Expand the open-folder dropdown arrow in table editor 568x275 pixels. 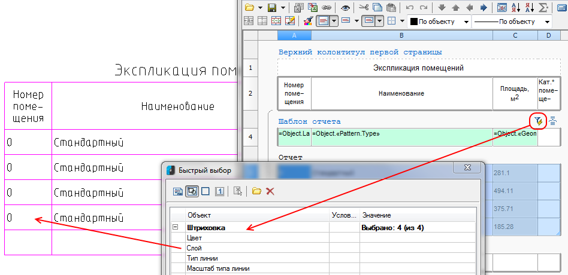(259, 8)
